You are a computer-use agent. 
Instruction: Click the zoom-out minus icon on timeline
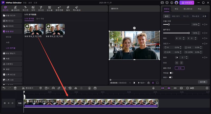[x=188, y=88]
